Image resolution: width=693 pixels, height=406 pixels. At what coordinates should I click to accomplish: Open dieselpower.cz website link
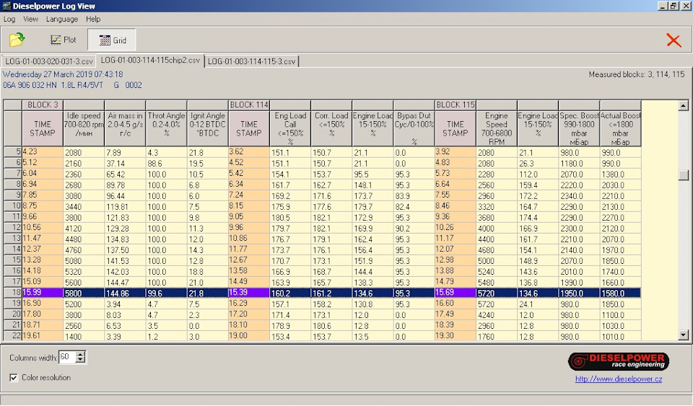[619, 379]
